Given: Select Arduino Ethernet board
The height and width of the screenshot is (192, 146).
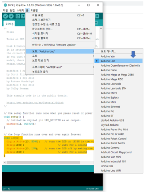Looking at the screenshot, I should pyautogui.click(x=118, y=107).
